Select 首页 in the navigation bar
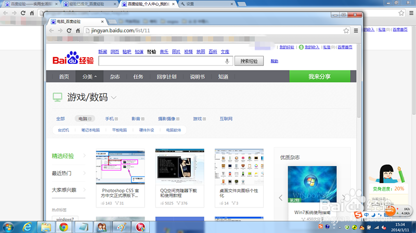The width and height of the screenshot is (416, 233). (x=64, y=76)
